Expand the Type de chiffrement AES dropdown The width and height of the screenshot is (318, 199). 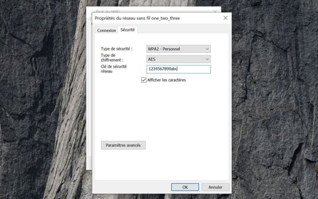click(x=178, y=59)
